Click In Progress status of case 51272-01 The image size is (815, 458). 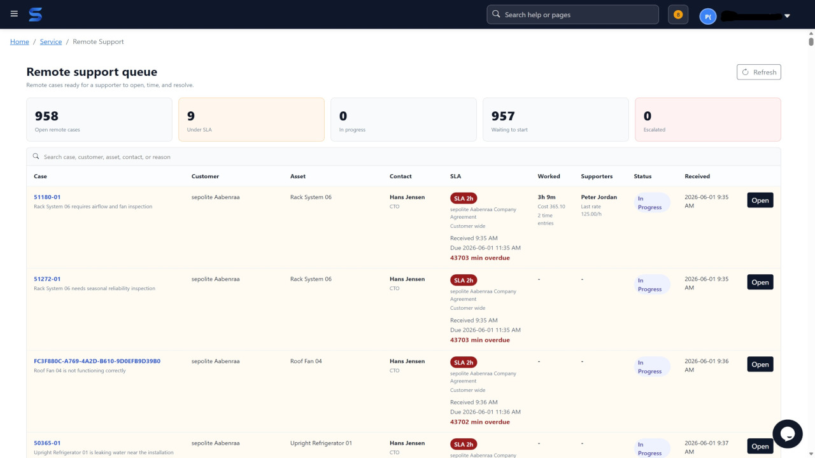point(651,285)
